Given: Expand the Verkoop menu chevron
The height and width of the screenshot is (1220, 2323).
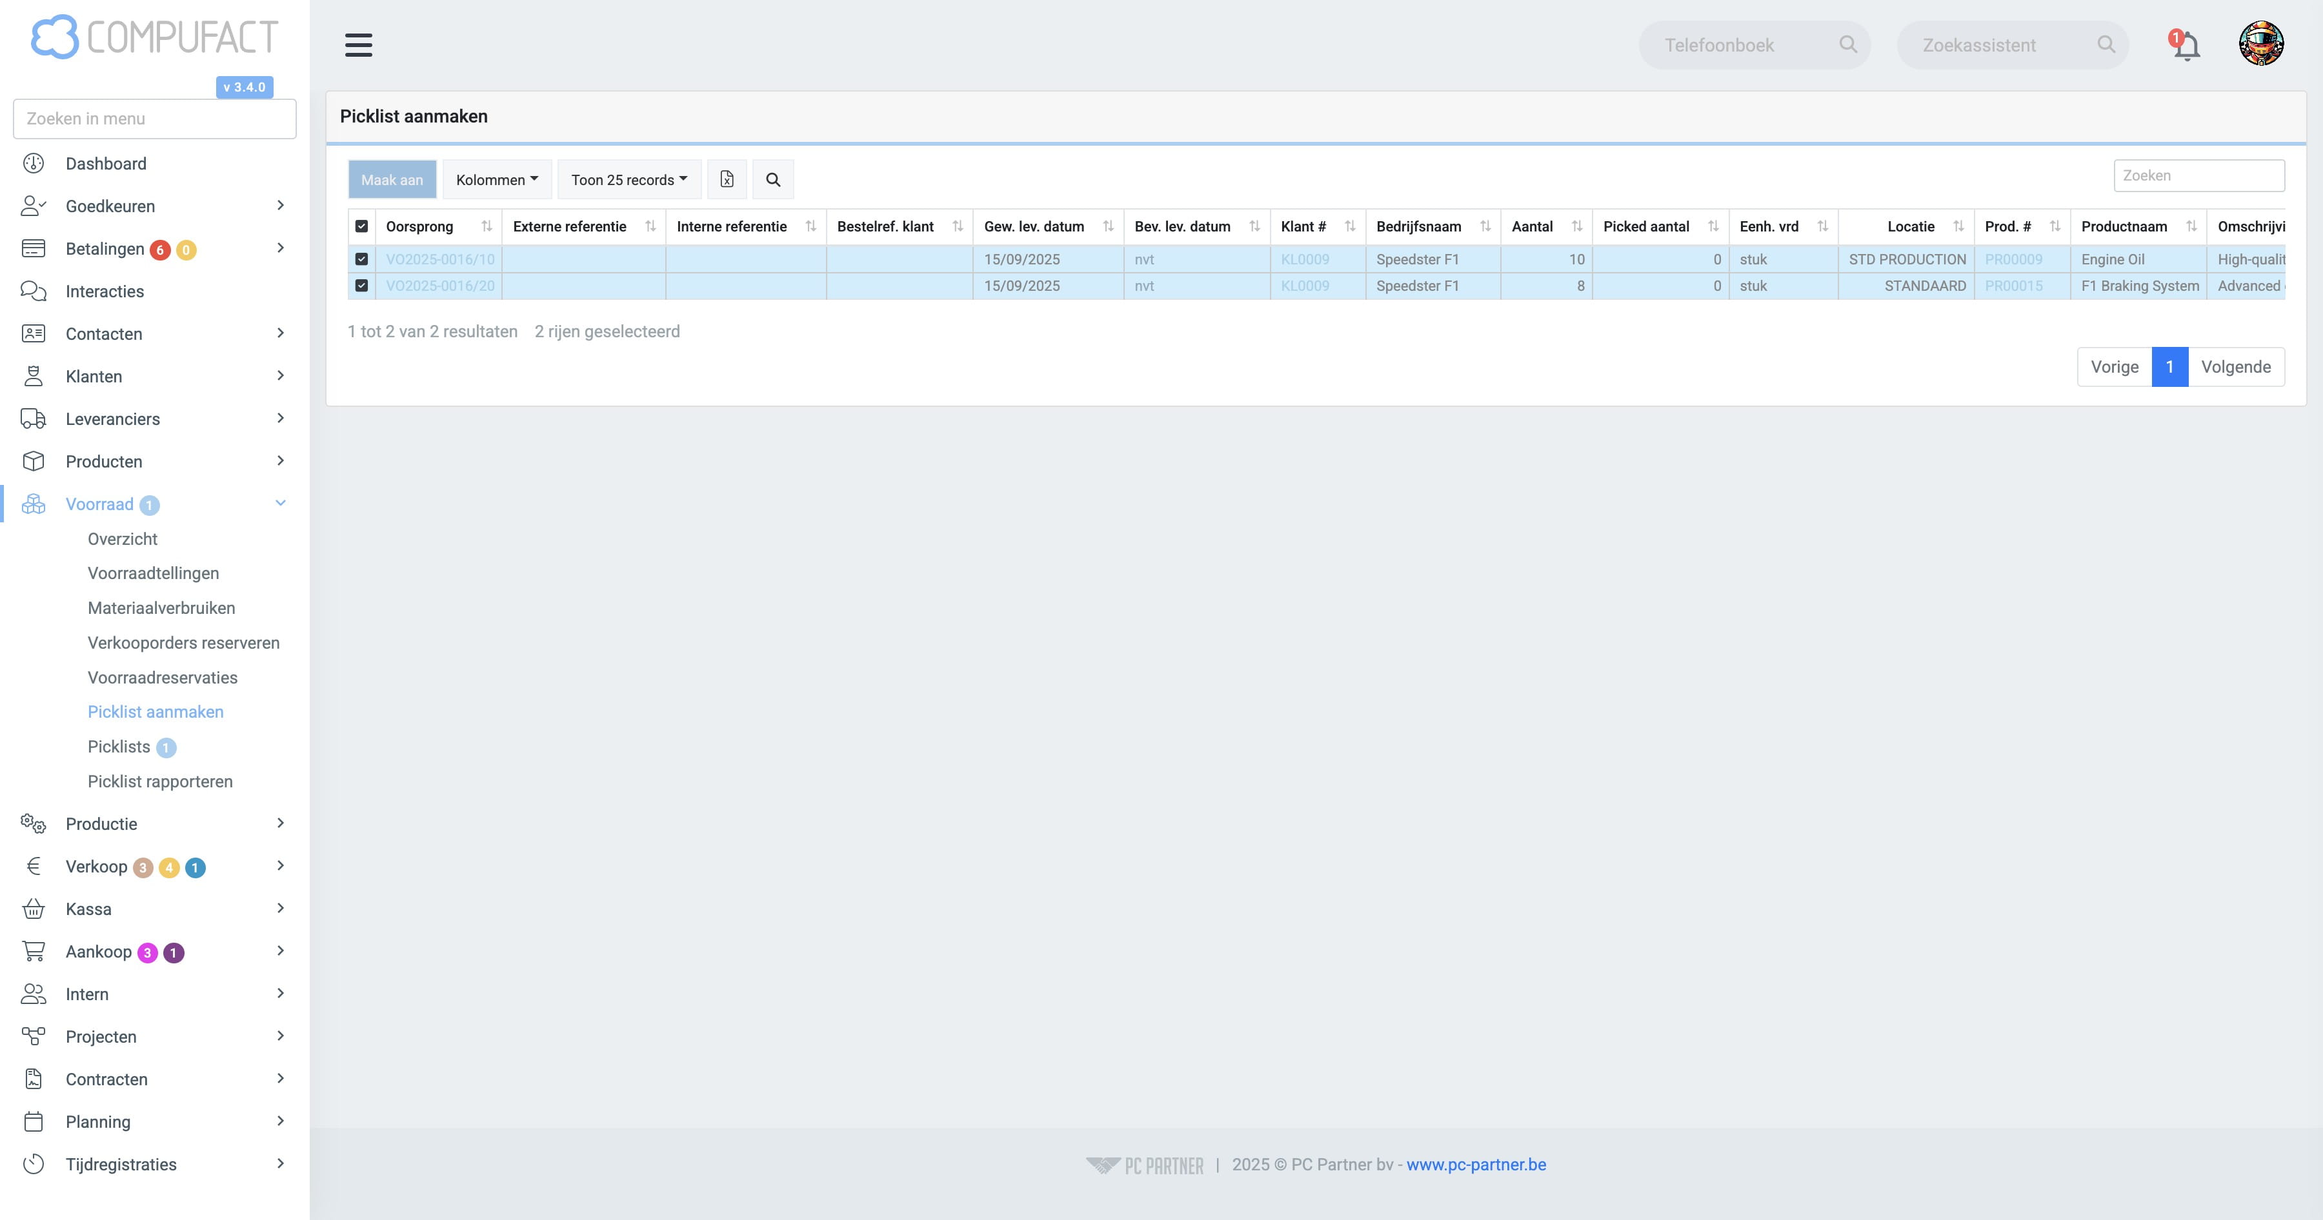Looking at the screenshot, I should [281, 866].
